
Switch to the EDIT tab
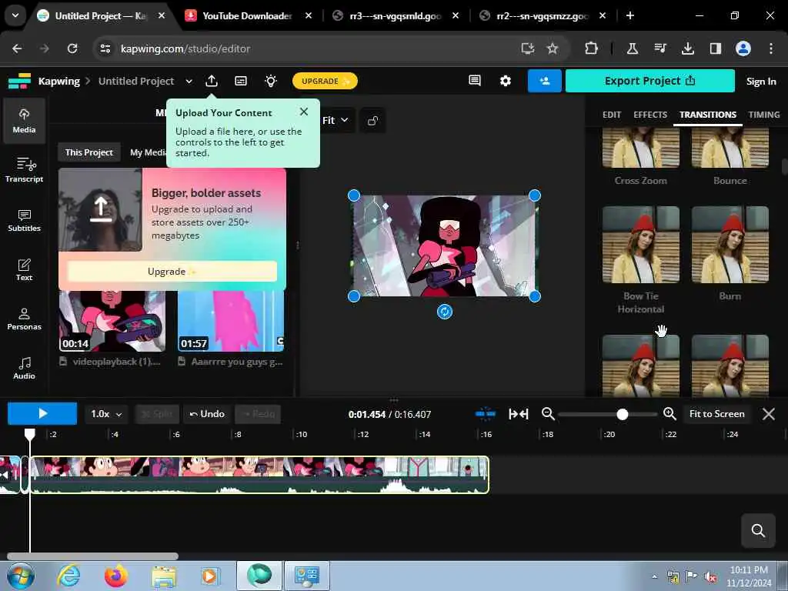coord(612,115)
